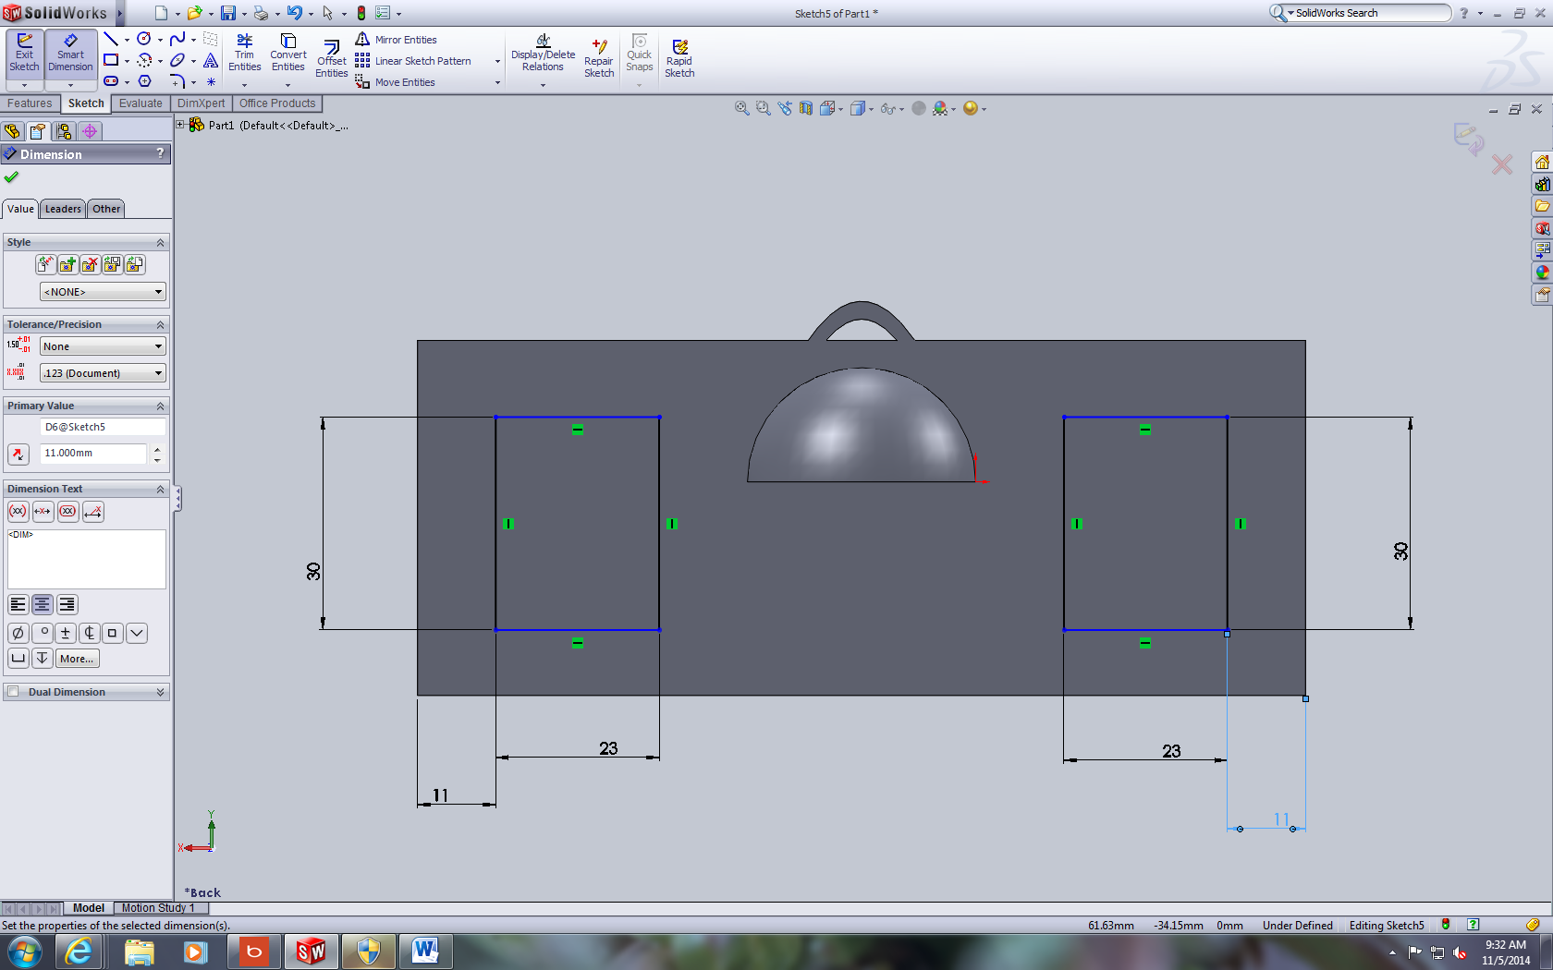1553x970 pixels.
Task: Select the Circle sketch tool
Action: (x=144, y=39)
